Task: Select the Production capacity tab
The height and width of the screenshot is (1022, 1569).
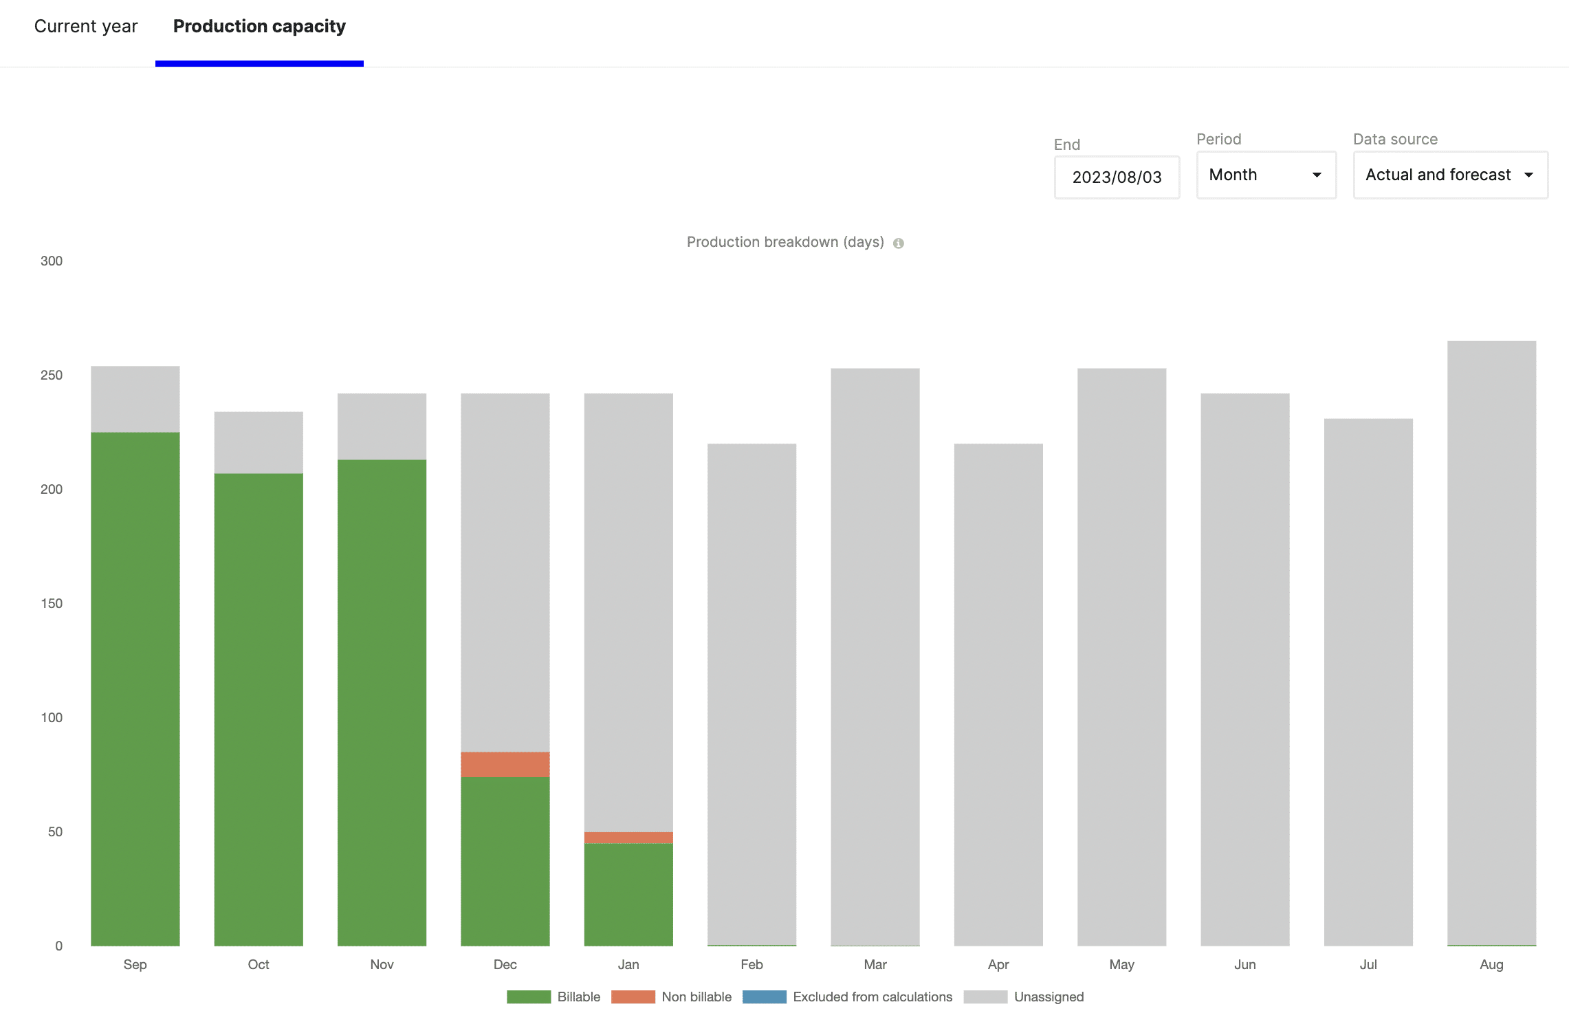Action: point(259,27)
